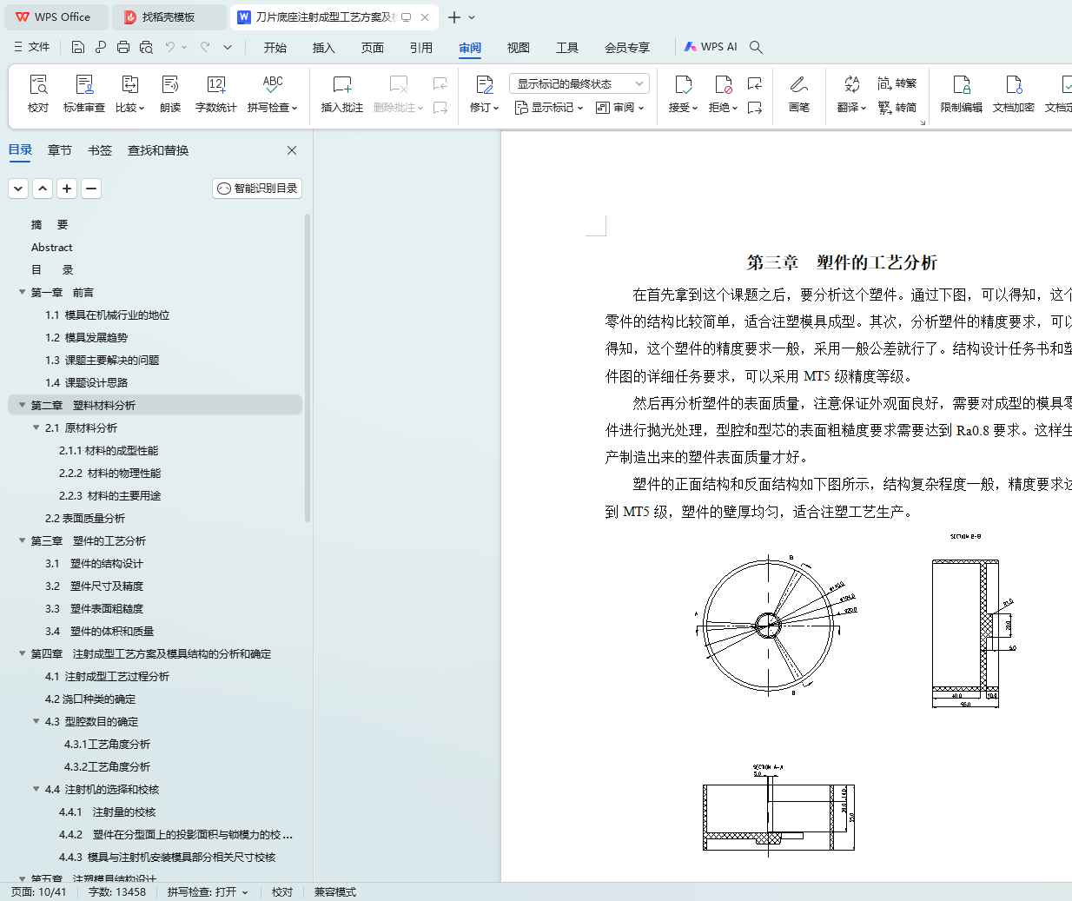Start 朗读 read aloud tool
This screenshot has height=901, width=1072.
tap(170, 93)
